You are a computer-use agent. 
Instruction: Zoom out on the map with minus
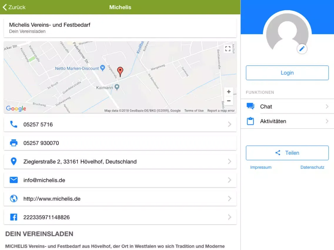coord(228,101)
